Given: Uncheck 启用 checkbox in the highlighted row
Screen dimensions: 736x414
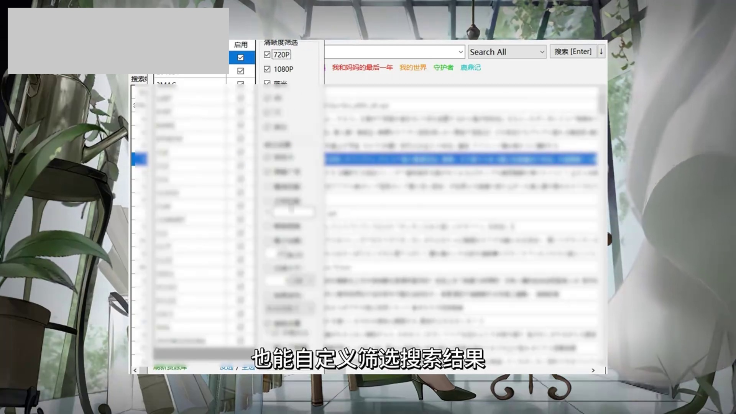Looking at the screenshot, I should click(241, 58).
